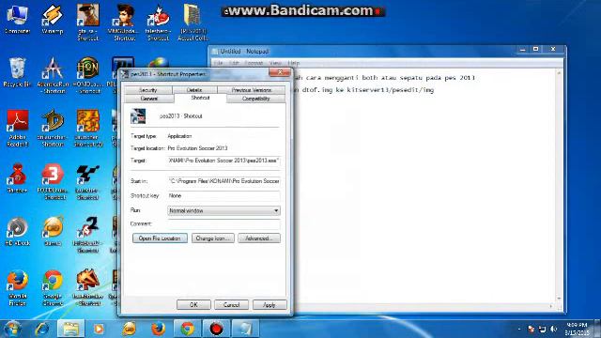Open the Recycle Bin
This screenshot has height=338, width=601.
(17, 72)
